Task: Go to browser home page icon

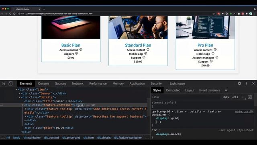Action: [x=14, y=14]
